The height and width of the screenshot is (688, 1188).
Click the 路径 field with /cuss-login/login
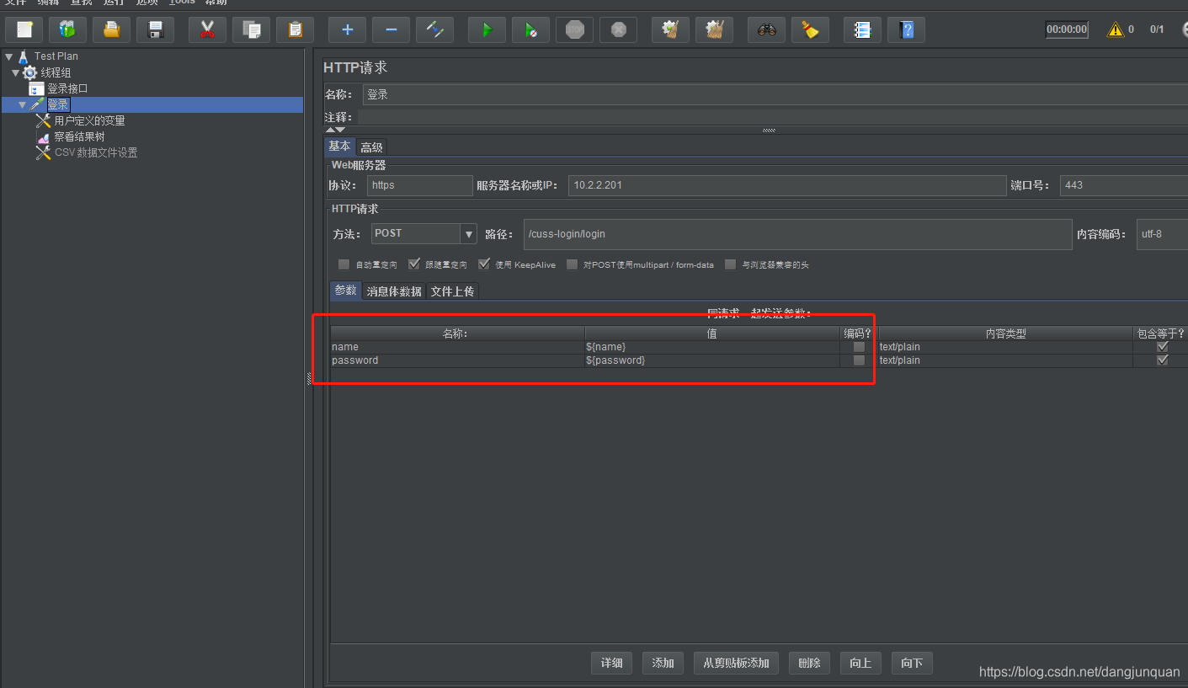pyautogui.click(x=797, y=234)
